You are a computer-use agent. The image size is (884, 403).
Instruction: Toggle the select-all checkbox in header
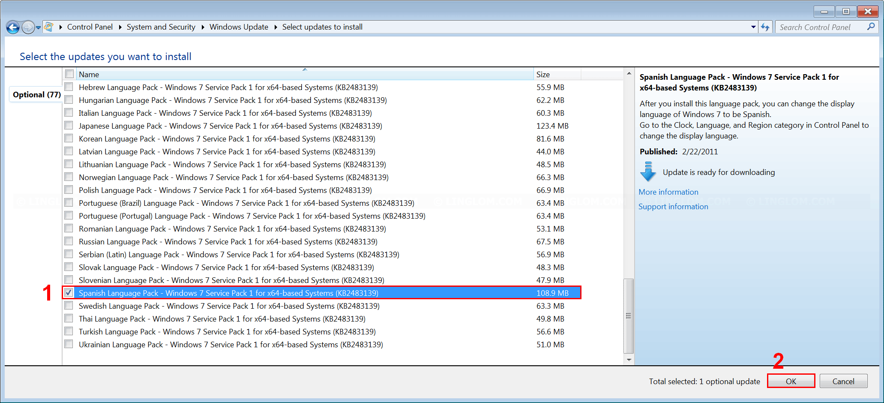point(69,74)
